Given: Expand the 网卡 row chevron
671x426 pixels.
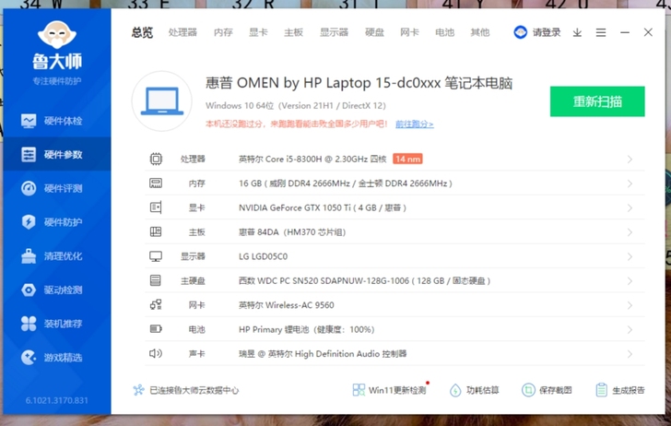Looking at the screenshot, I should coord(630,305).
